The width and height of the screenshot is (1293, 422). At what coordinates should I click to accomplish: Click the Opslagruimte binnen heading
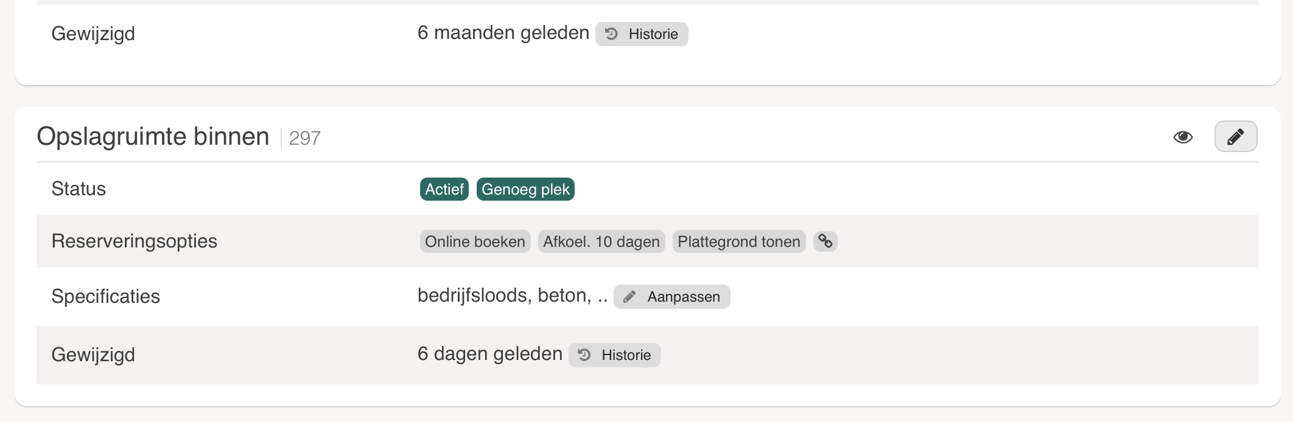(x=153, y=137)
